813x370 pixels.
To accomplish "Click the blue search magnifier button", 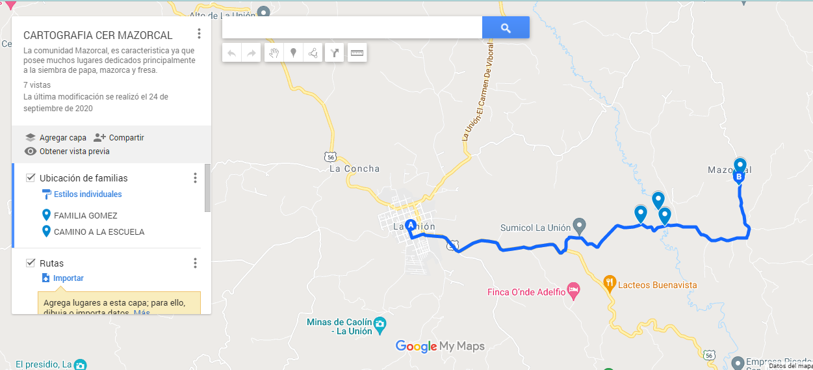I will (x=506, y=28).
